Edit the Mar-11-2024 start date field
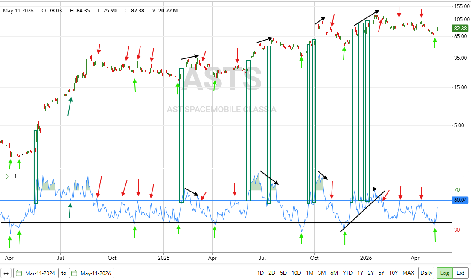 click(x=36, y=273)
